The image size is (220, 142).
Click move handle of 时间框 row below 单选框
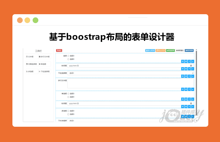(x=182, y=106)
